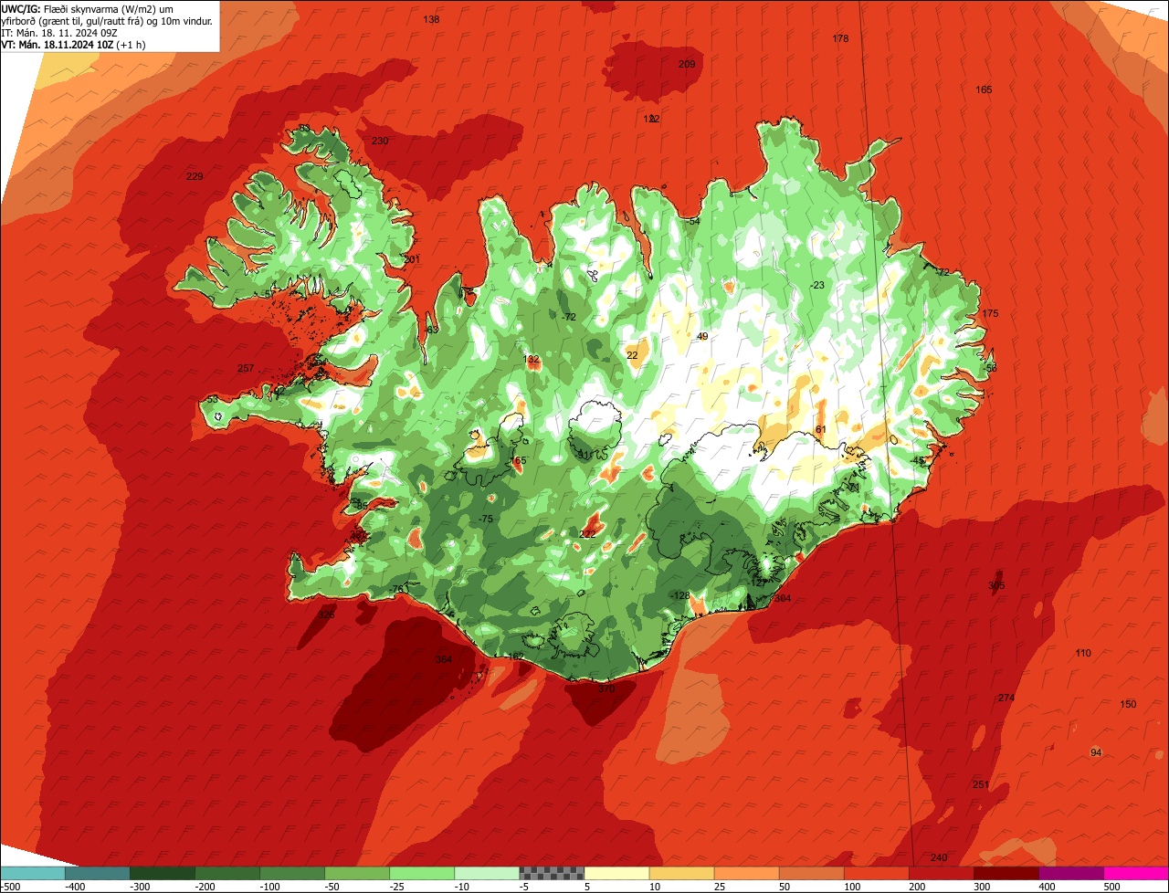Screen dimensions: 1169x893
Task: Click the checkered legend swatch between -5 and 5
Action: (x=551, y=873)
